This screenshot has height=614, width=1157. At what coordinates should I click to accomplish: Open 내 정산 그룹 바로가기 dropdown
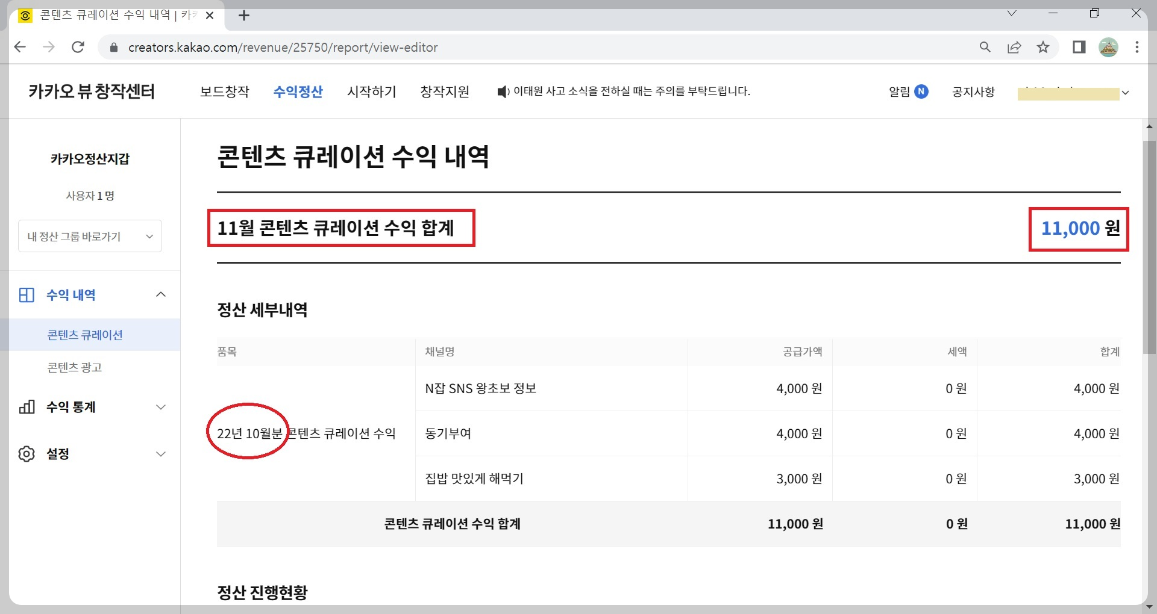[90, 236]
